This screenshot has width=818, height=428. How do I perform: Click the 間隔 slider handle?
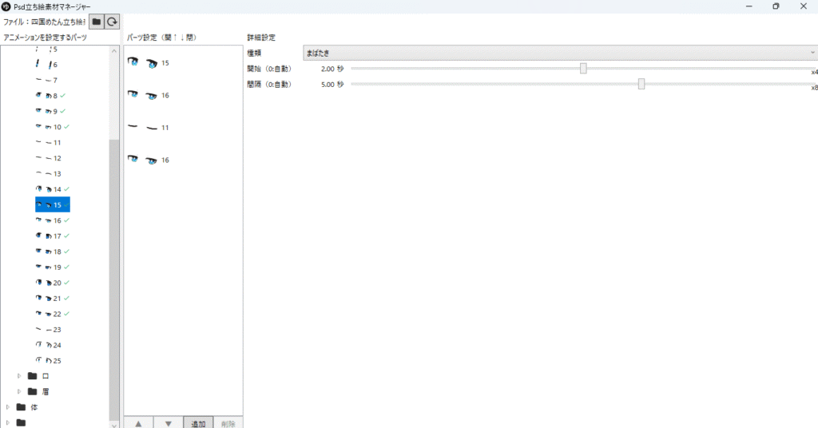point(641,84)
